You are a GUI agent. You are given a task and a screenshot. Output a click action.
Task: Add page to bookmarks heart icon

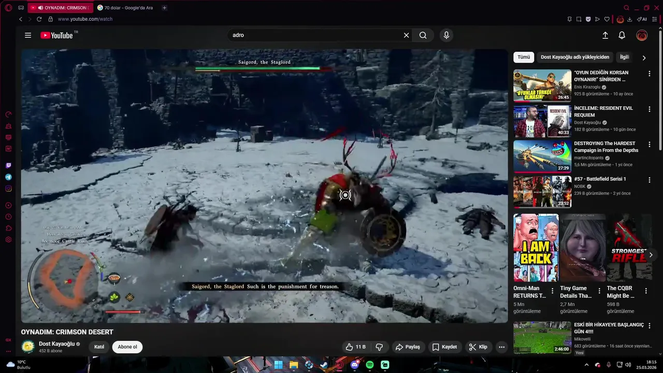[x=607, y=19]
